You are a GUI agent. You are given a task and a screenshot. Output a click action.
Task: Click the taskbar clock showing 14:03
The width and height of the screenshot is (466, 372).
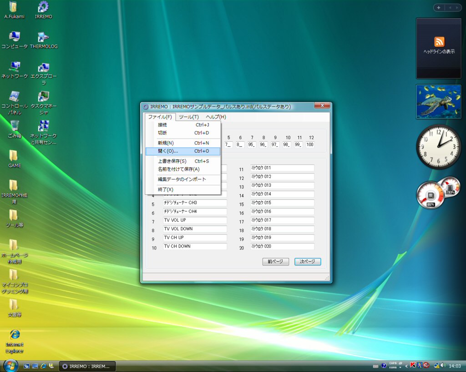[x=455, y=366]
